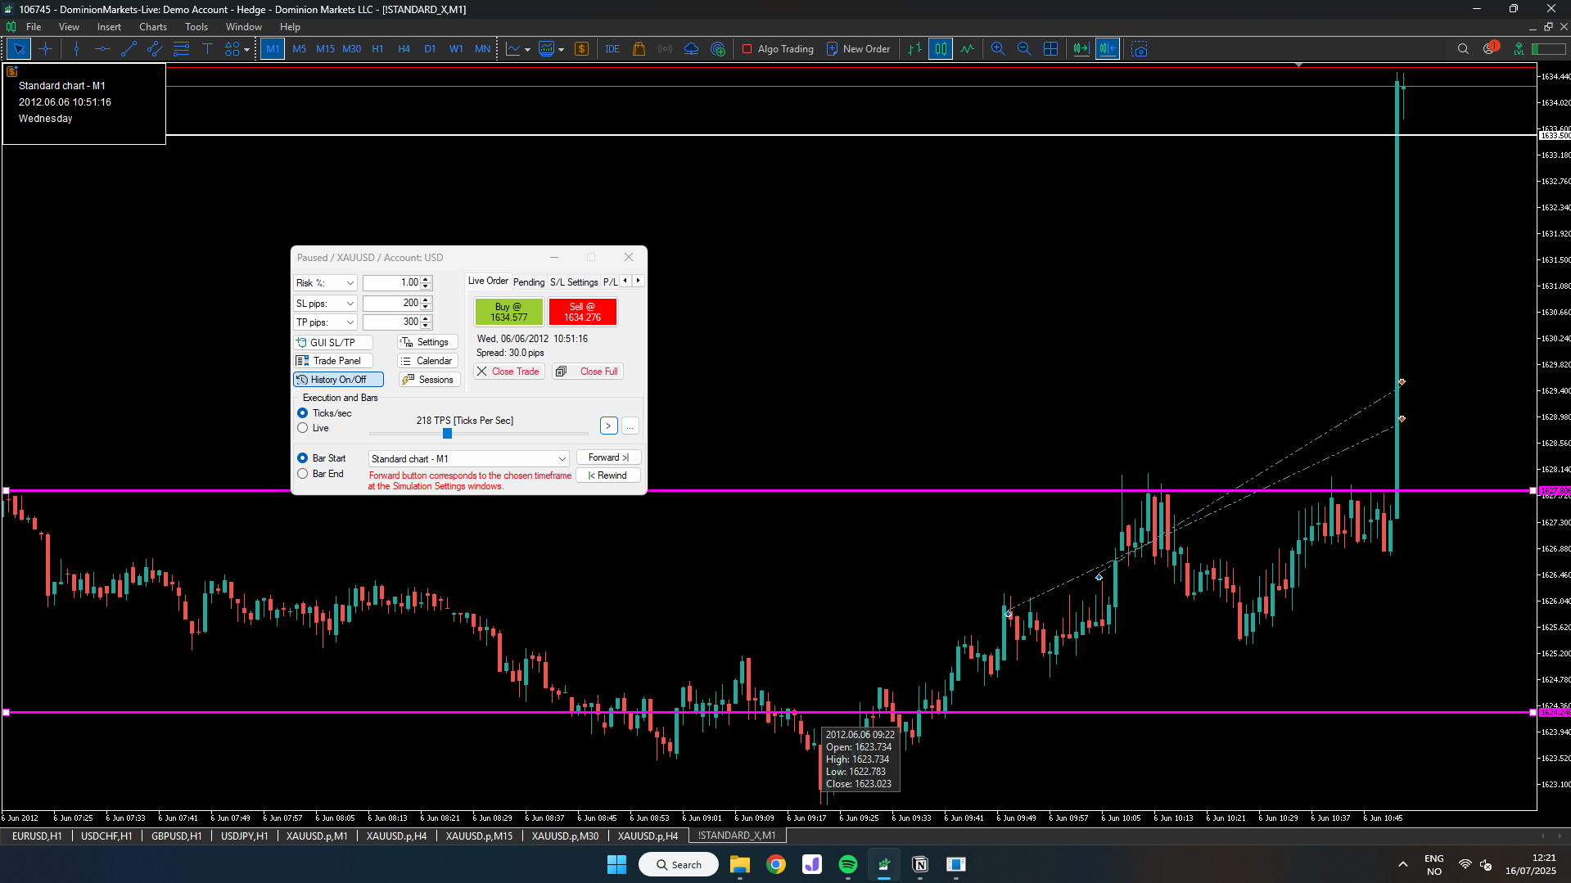Activate the crosshair tool

[x=45, y=49]
